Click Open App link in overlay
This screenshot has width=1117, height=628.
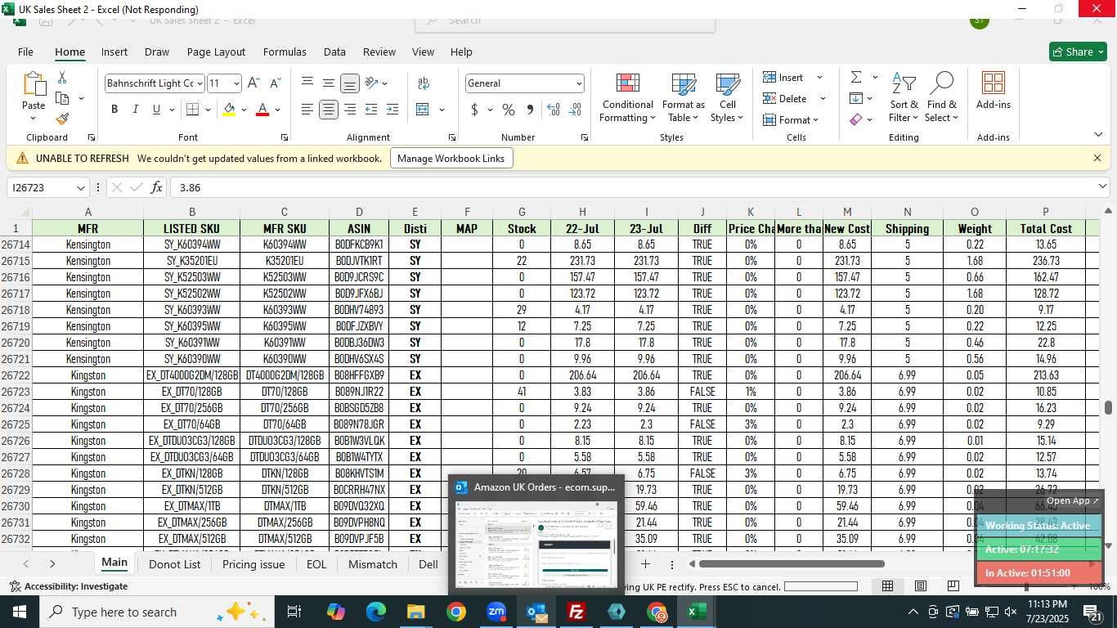click(1072, 500)
